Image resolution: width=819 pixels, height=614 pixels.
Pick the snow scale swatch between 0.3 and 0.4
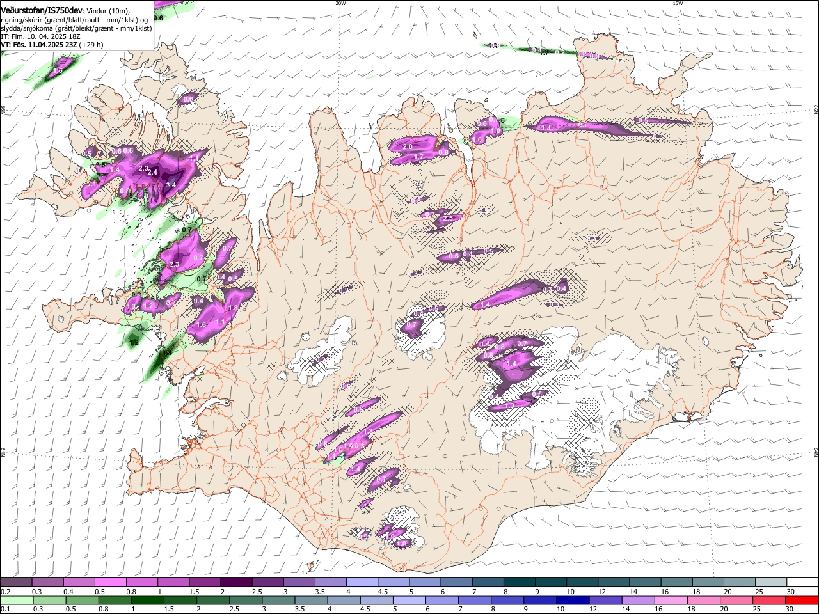point(47,583)
